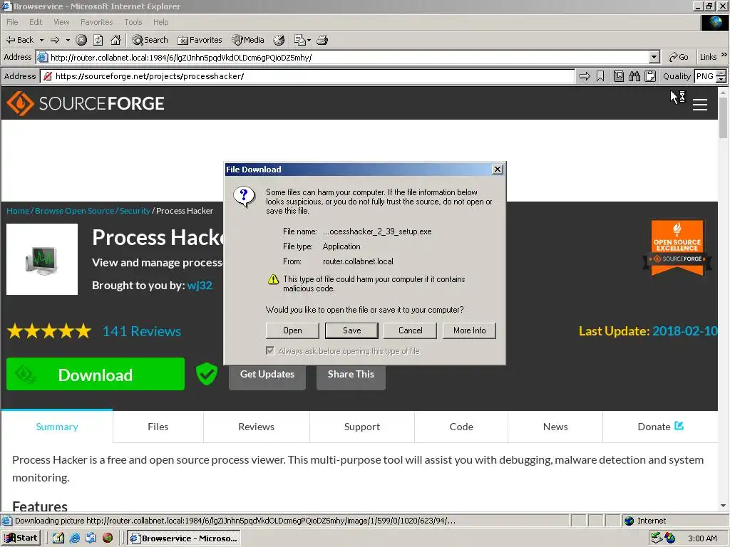
Task: Click Save in File Download dialog
Action: [x=352, y=330]
